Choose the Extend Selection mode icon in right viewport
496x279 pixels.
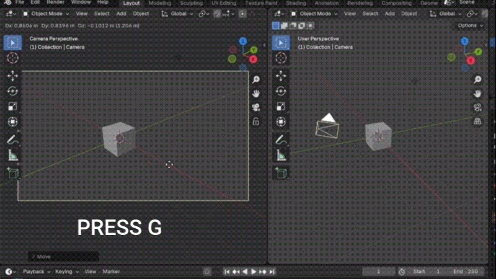[285, 25]
